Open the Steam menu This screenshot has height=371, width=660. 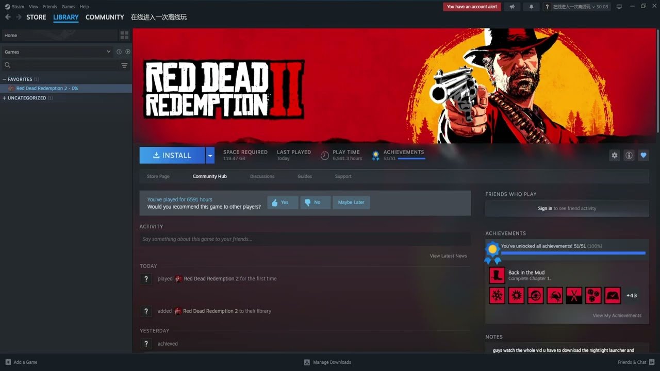tap(18, 7)
